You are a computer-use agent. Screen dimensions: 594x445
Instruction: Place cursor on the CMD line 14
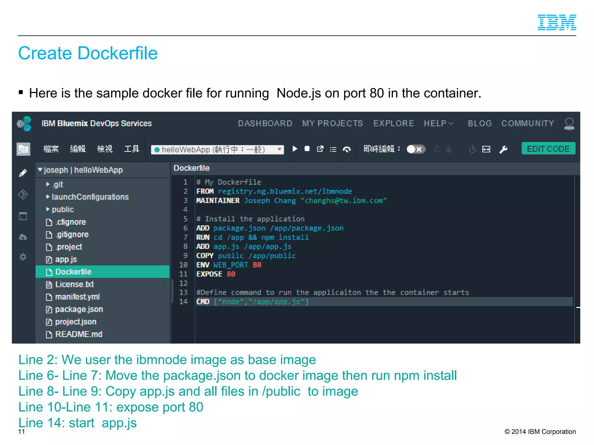384,302
